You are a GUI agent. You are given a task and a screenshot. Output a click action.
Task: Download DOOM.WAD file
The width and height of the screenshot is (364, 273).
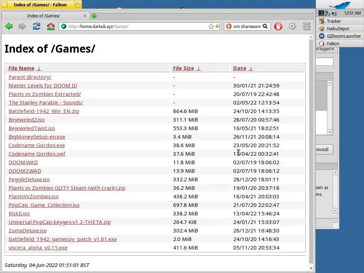point(23,162)
